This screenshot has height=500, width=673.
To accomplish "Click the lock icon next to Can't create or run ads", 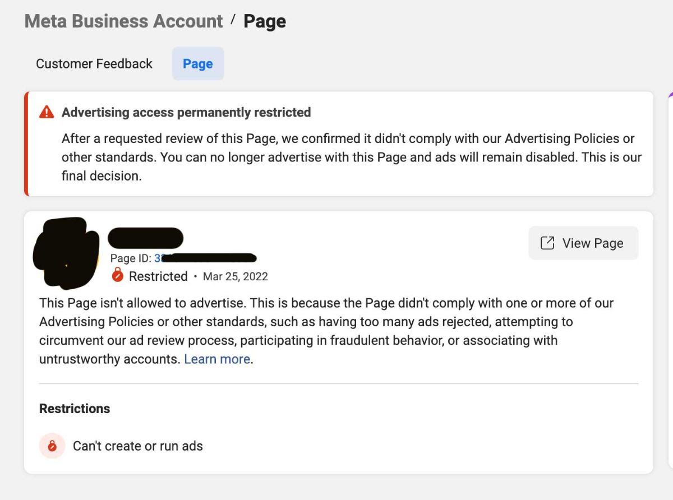I will pos(52,446).
